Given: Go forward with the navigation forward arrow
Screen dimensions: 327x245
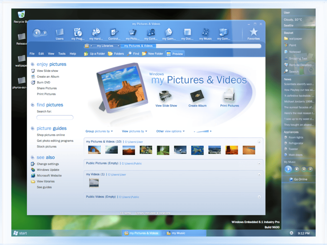Looking at the screenshot, I should click(45, 33).
